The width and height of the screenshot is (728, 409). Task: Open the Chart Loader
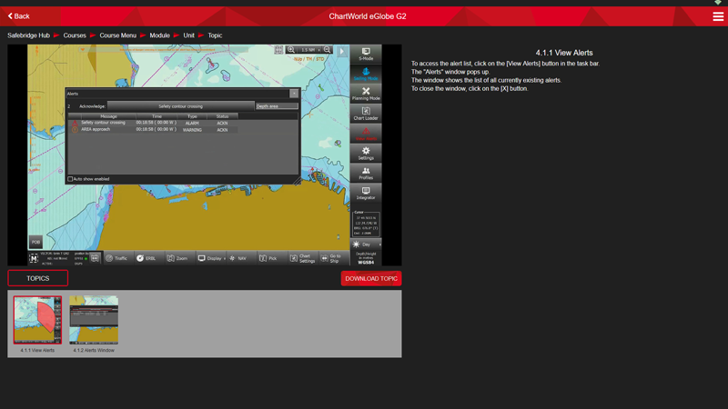click(366, 113)
